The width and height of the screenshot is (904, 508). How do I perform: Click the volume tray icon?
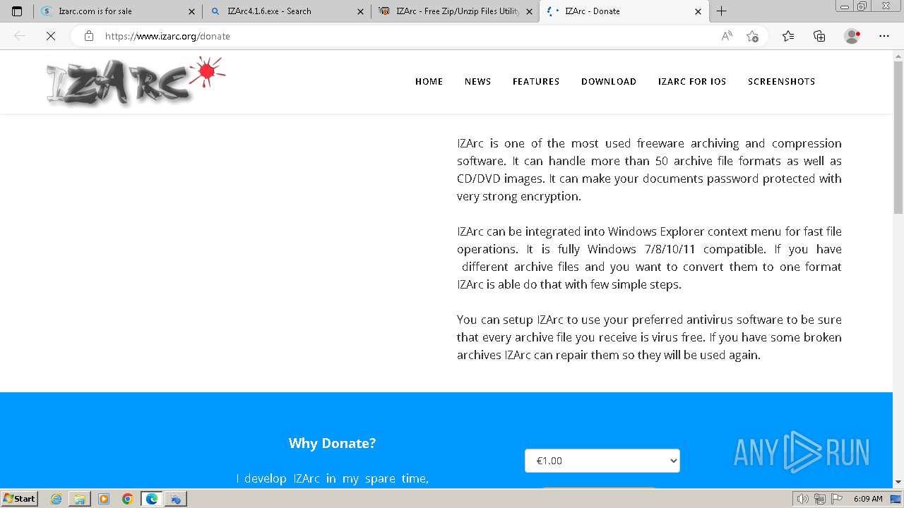(x=803, y=499)
